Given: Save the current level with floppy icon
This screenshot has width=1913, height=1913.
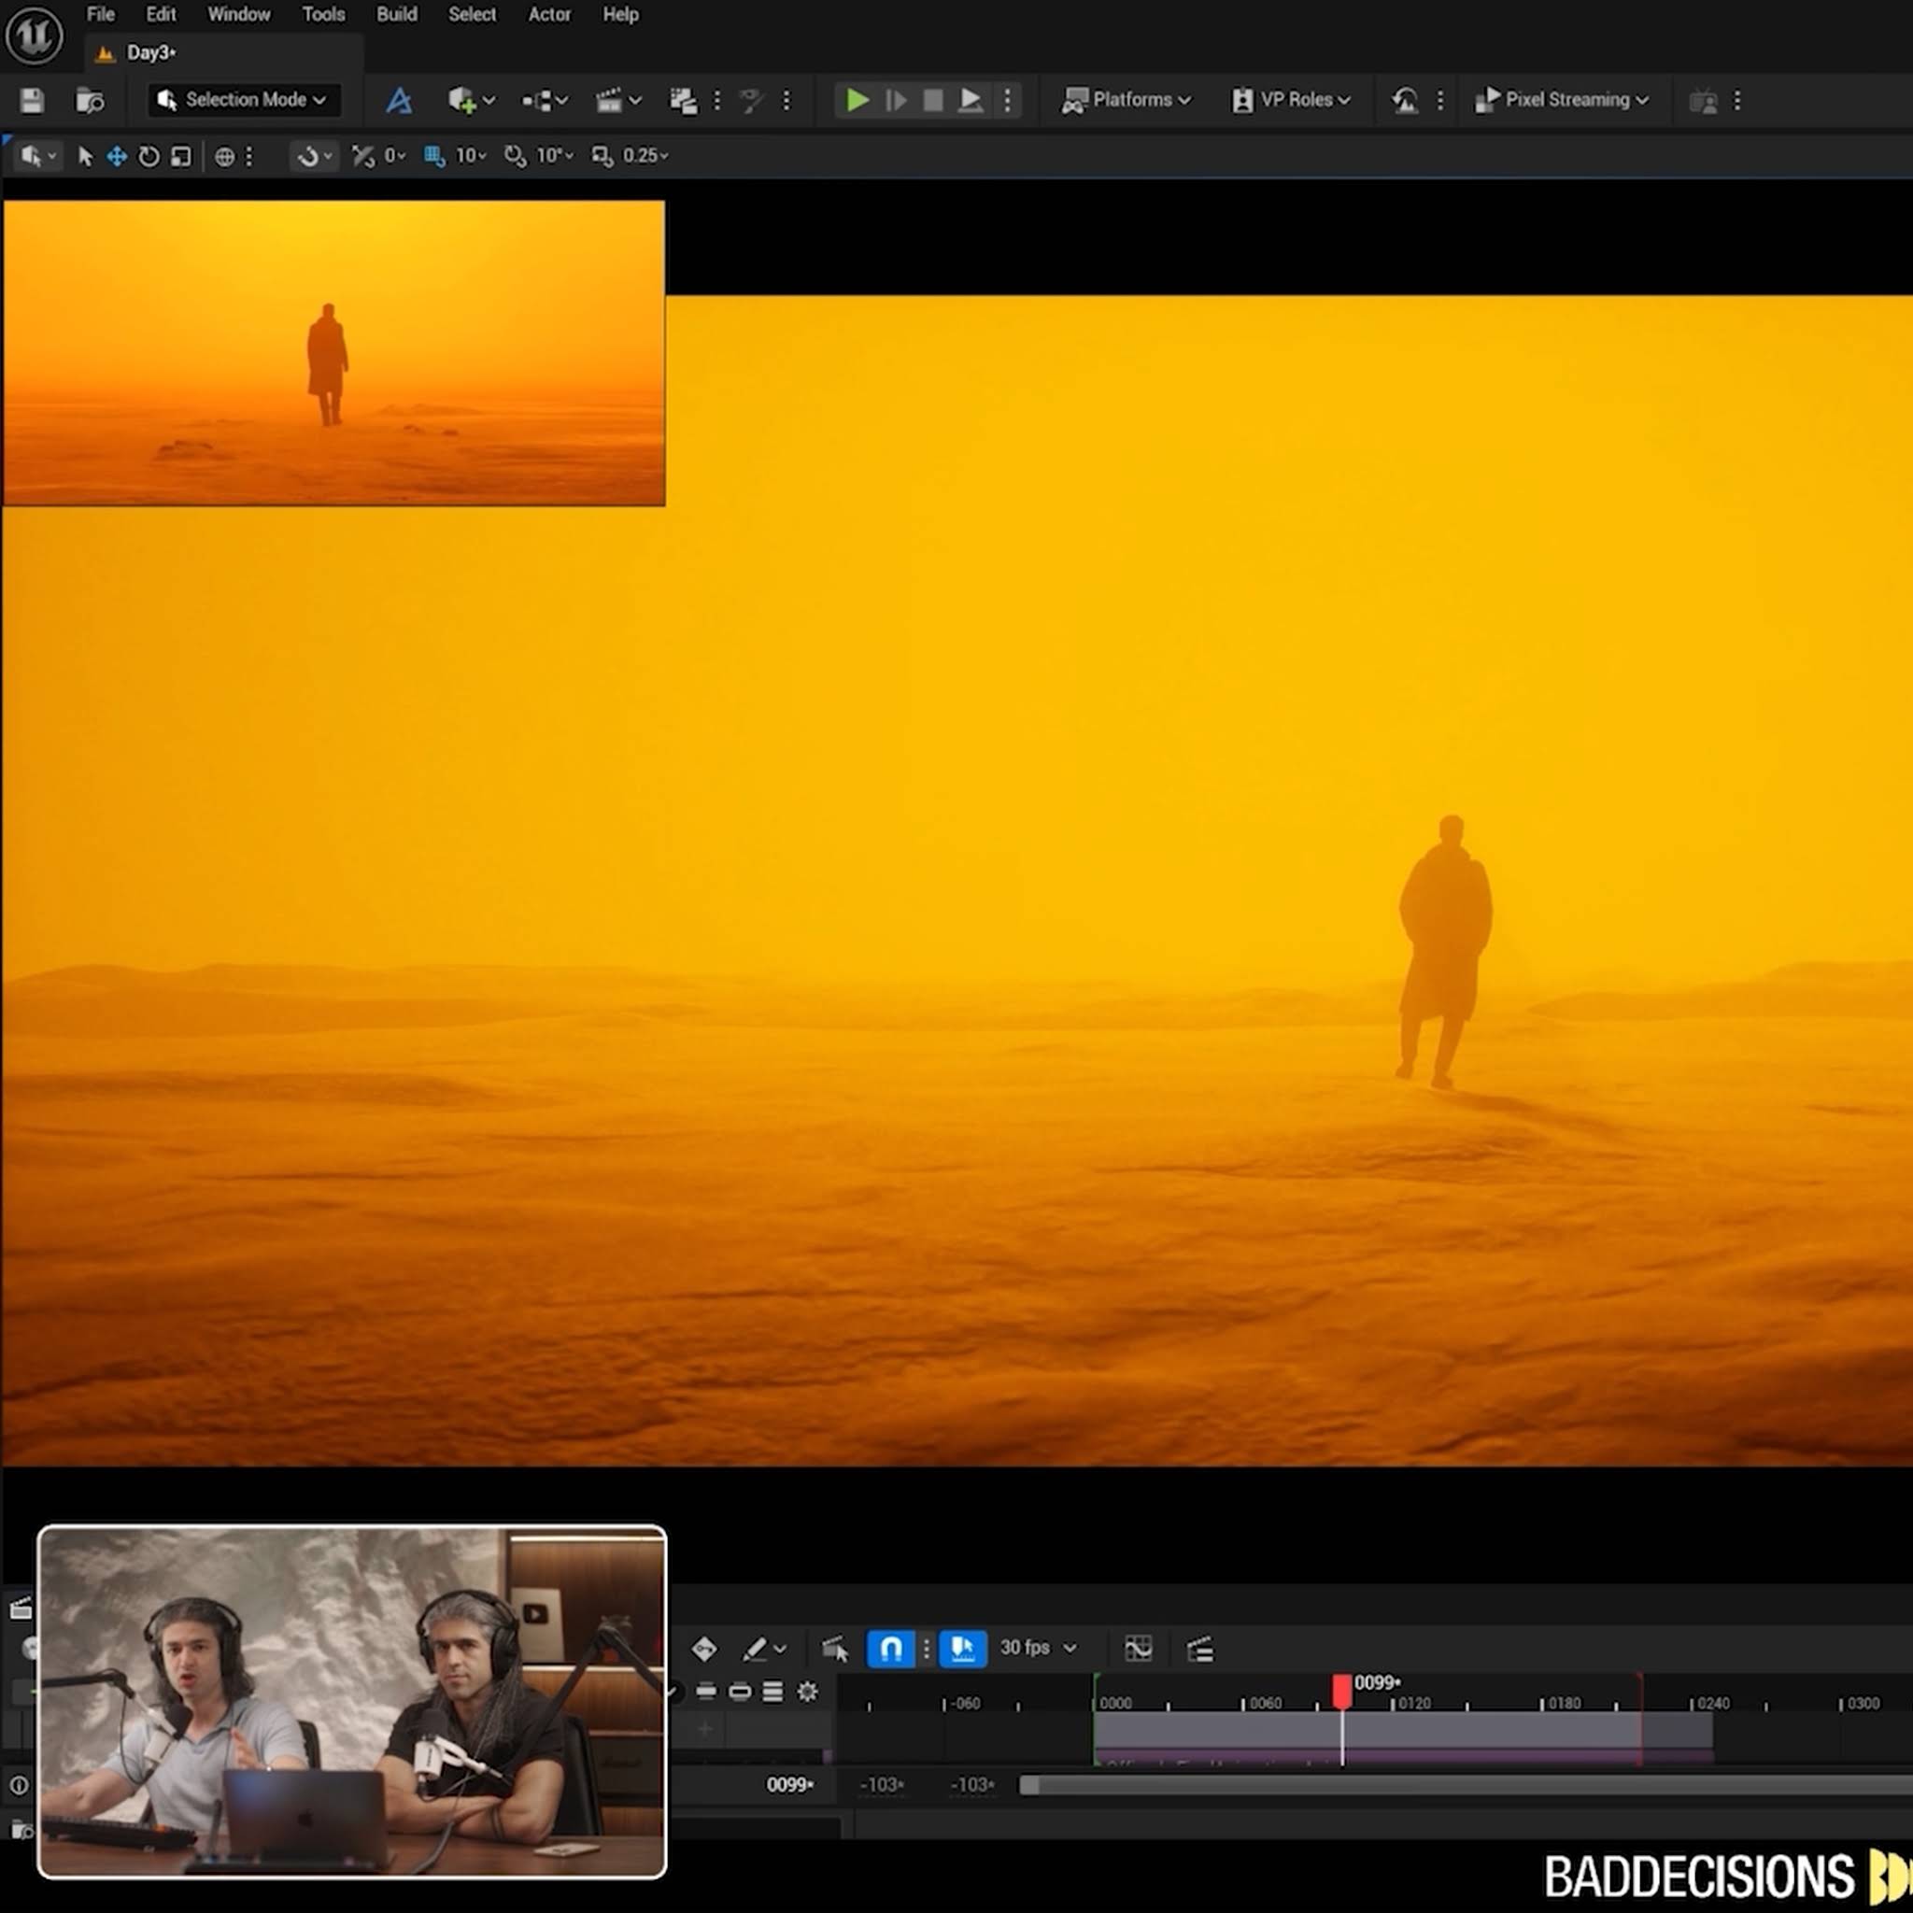Looking at the screenshot, I should pyautogui.click(x=32, y=100).
